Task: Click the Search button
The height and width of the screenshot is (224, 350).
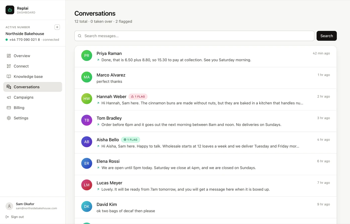Action: (326, 36)
